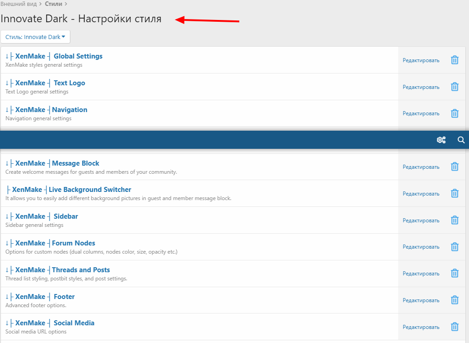Remove the Sidebar group via trash icon
Screen dimensions: 469x343
(x=454, y=220)
